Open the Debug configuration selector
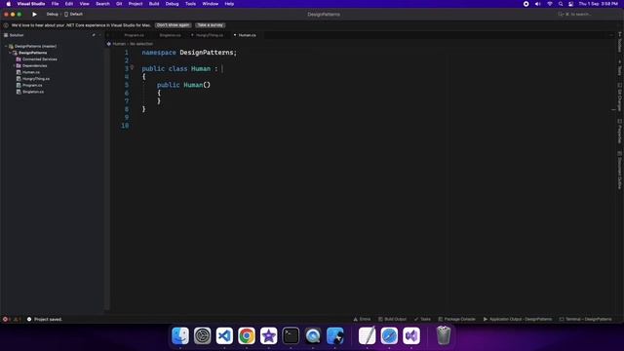This screenshot has width=624, height=351. click(52, 15)
